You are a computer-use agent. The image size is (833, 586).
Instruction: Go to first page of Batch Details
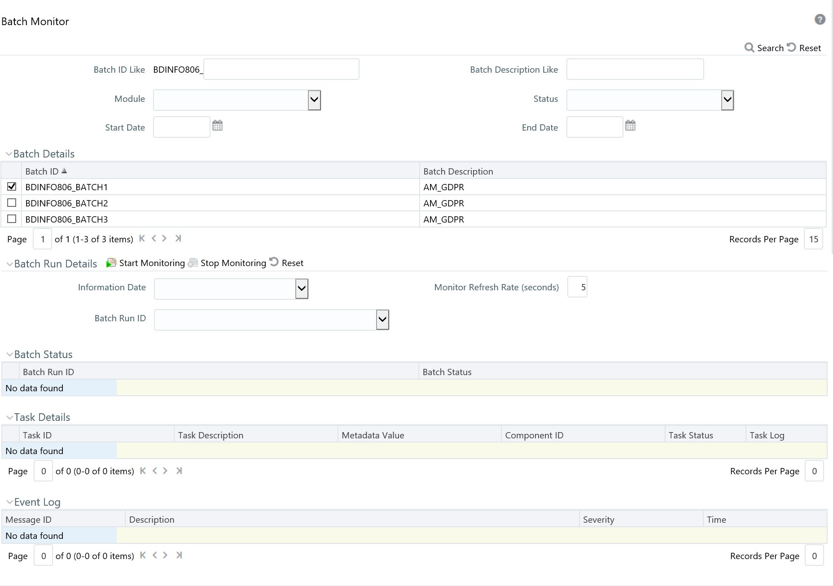tap(142, 238)
